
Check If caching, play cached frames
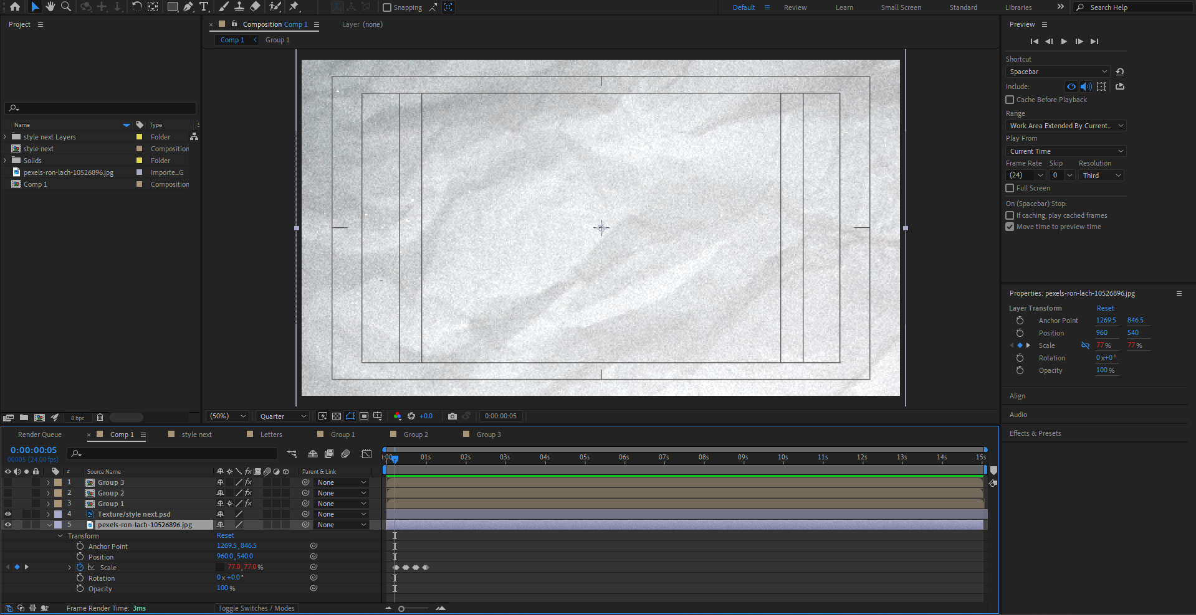(1010, 215)
